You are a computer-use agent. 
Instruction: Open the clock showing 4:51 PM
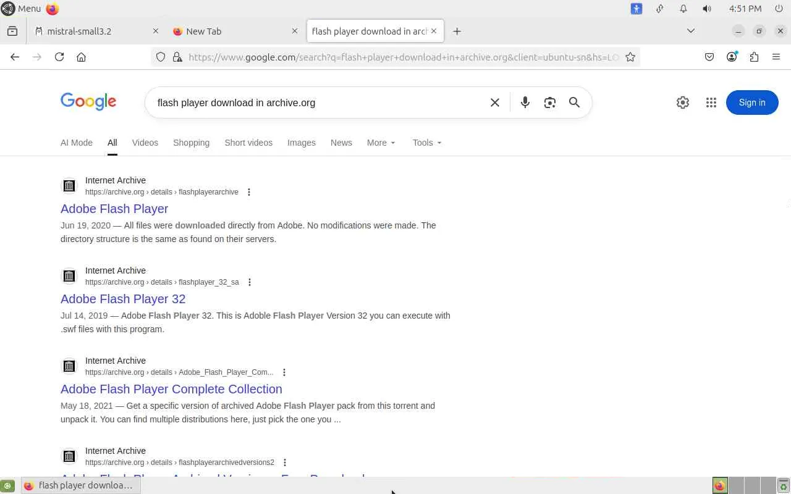click(x=745, y=9)
